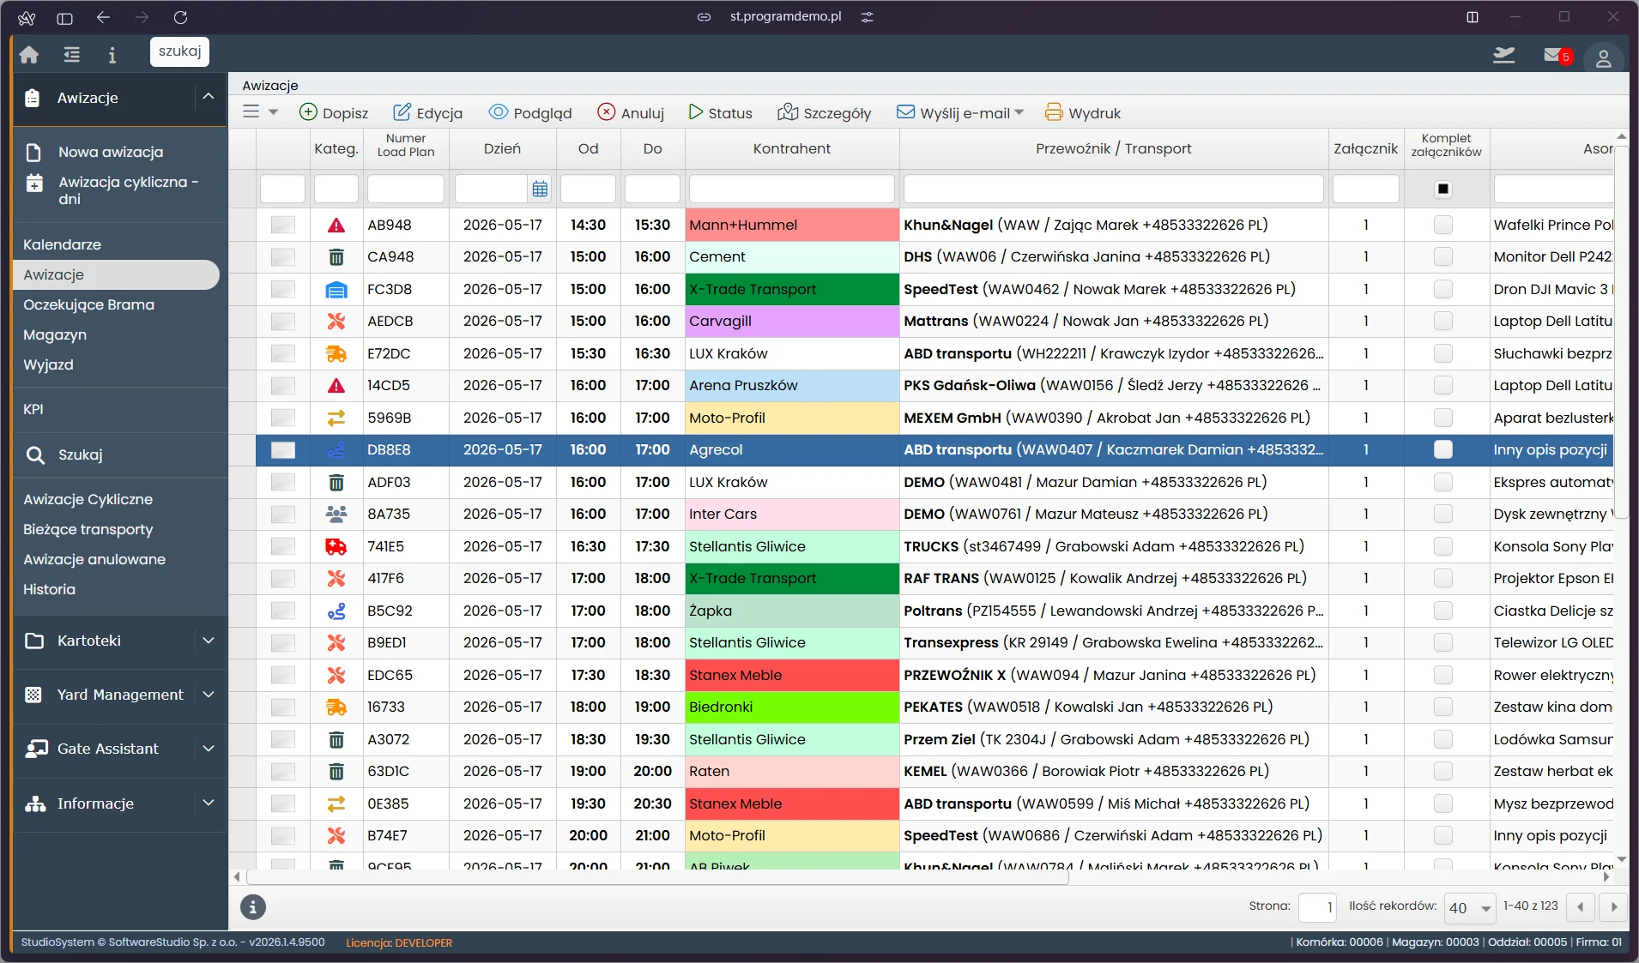The image size is (1639, 963).
Task: Click the round info icon below grid
Action: pos(252,906)
